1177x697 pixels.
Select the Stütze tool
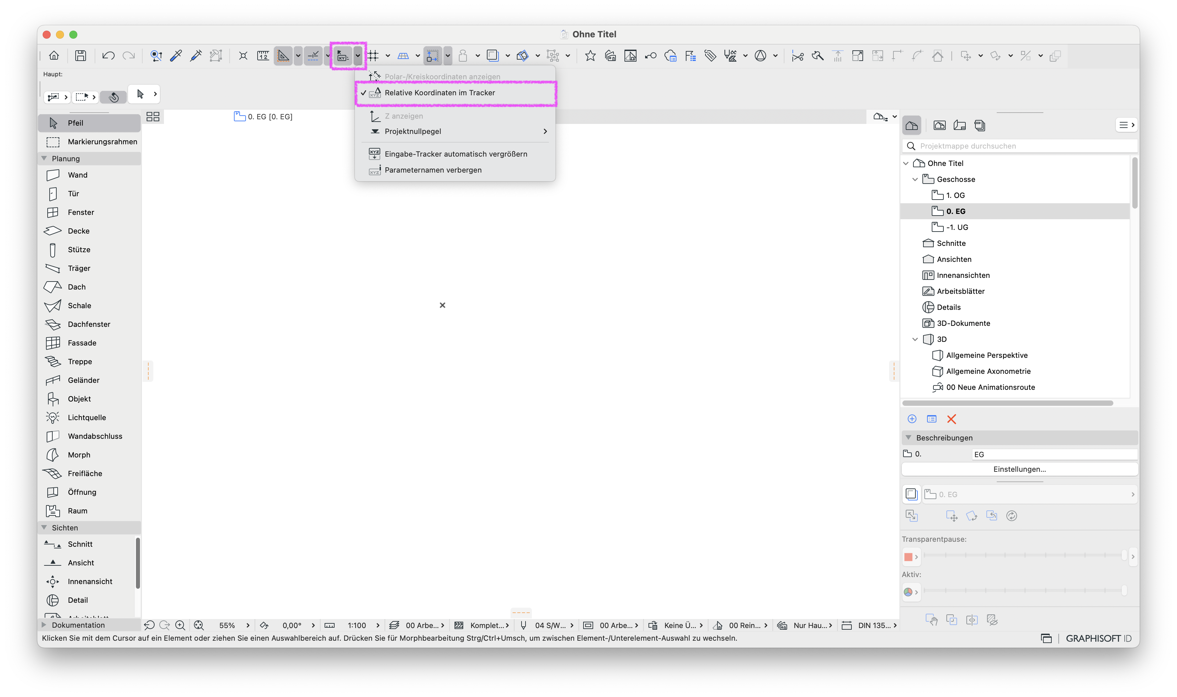[x=89, y=250]
